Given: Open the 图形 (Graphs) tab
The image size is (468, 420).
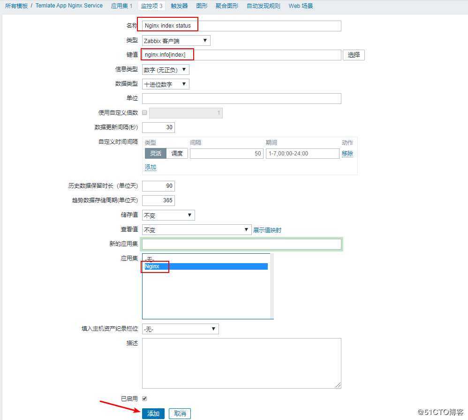Looking at the screenshot, I should tap(201, 6).
